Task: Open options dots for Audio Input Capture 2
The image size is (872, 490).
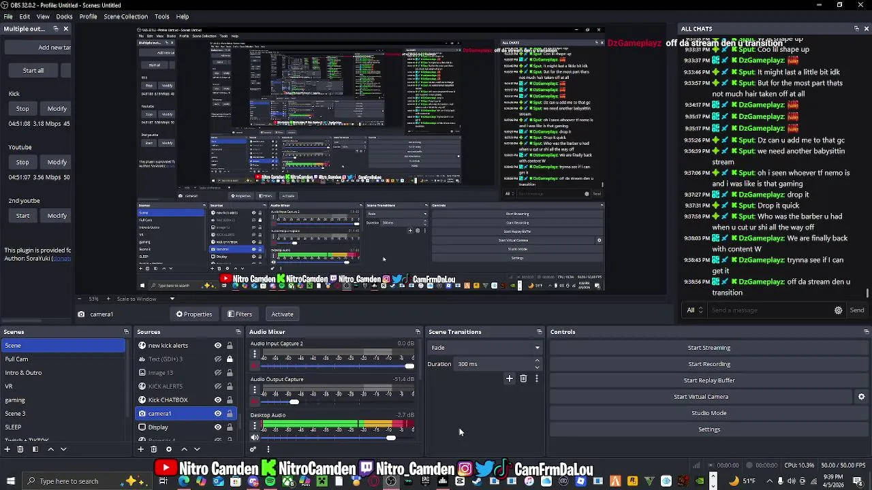Action: (255, 355)
